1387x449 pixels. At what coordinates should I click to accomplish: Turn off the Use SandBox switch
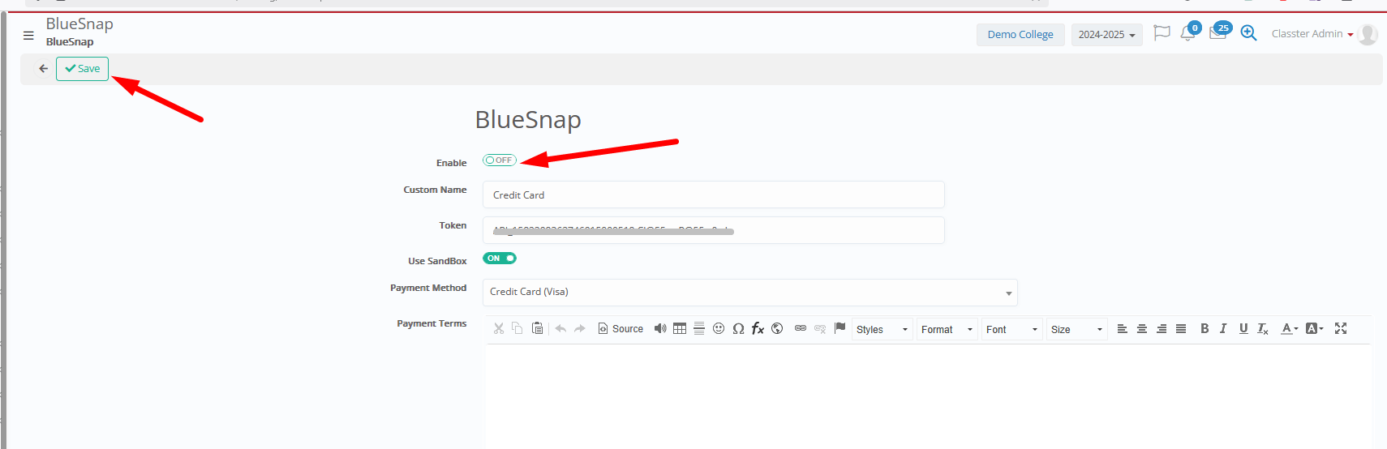[500, 259]
